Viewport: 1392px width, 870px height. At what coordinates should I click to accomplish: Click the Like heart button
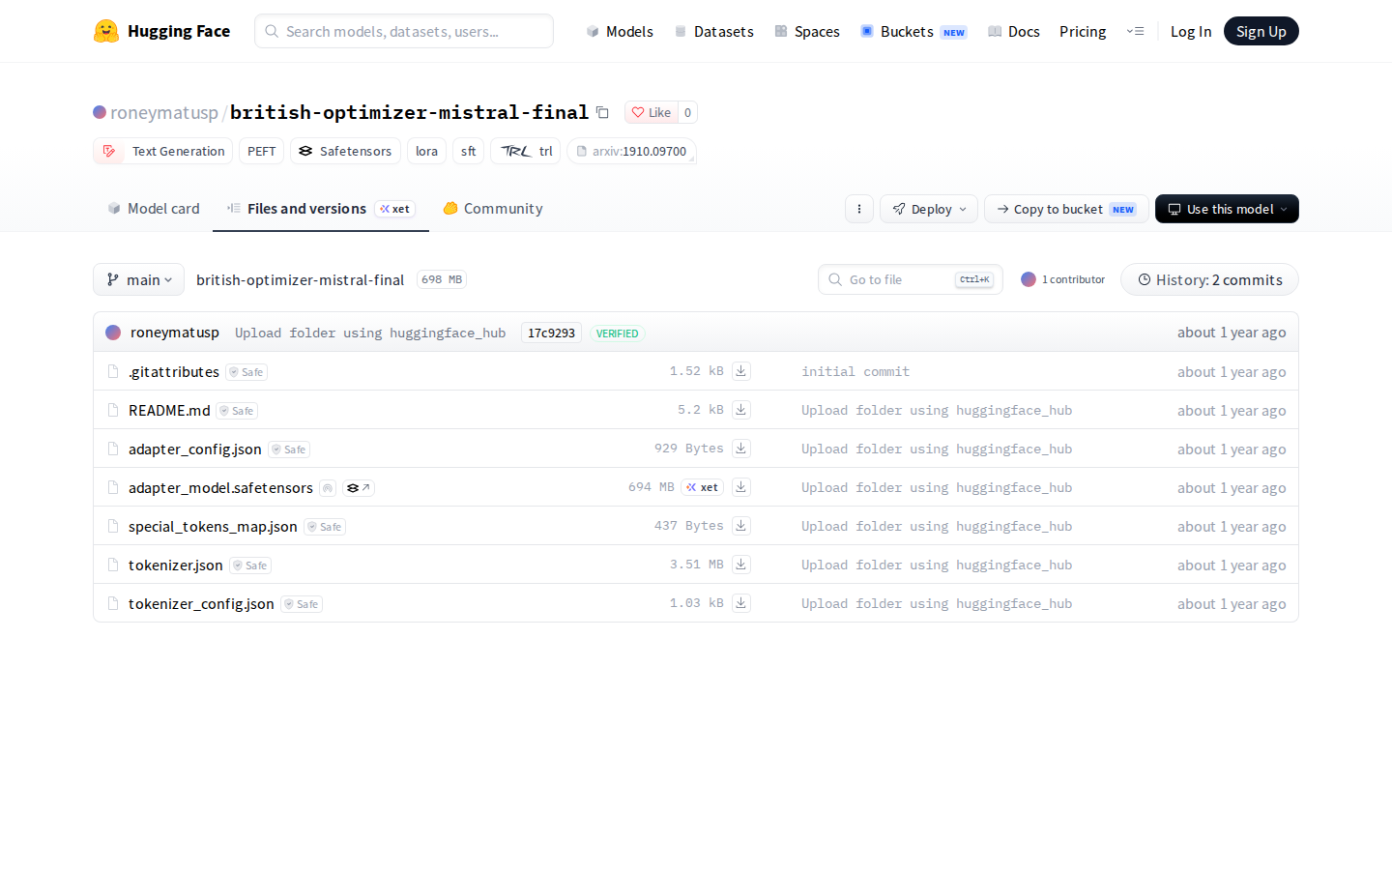click(x=652, y=112)
